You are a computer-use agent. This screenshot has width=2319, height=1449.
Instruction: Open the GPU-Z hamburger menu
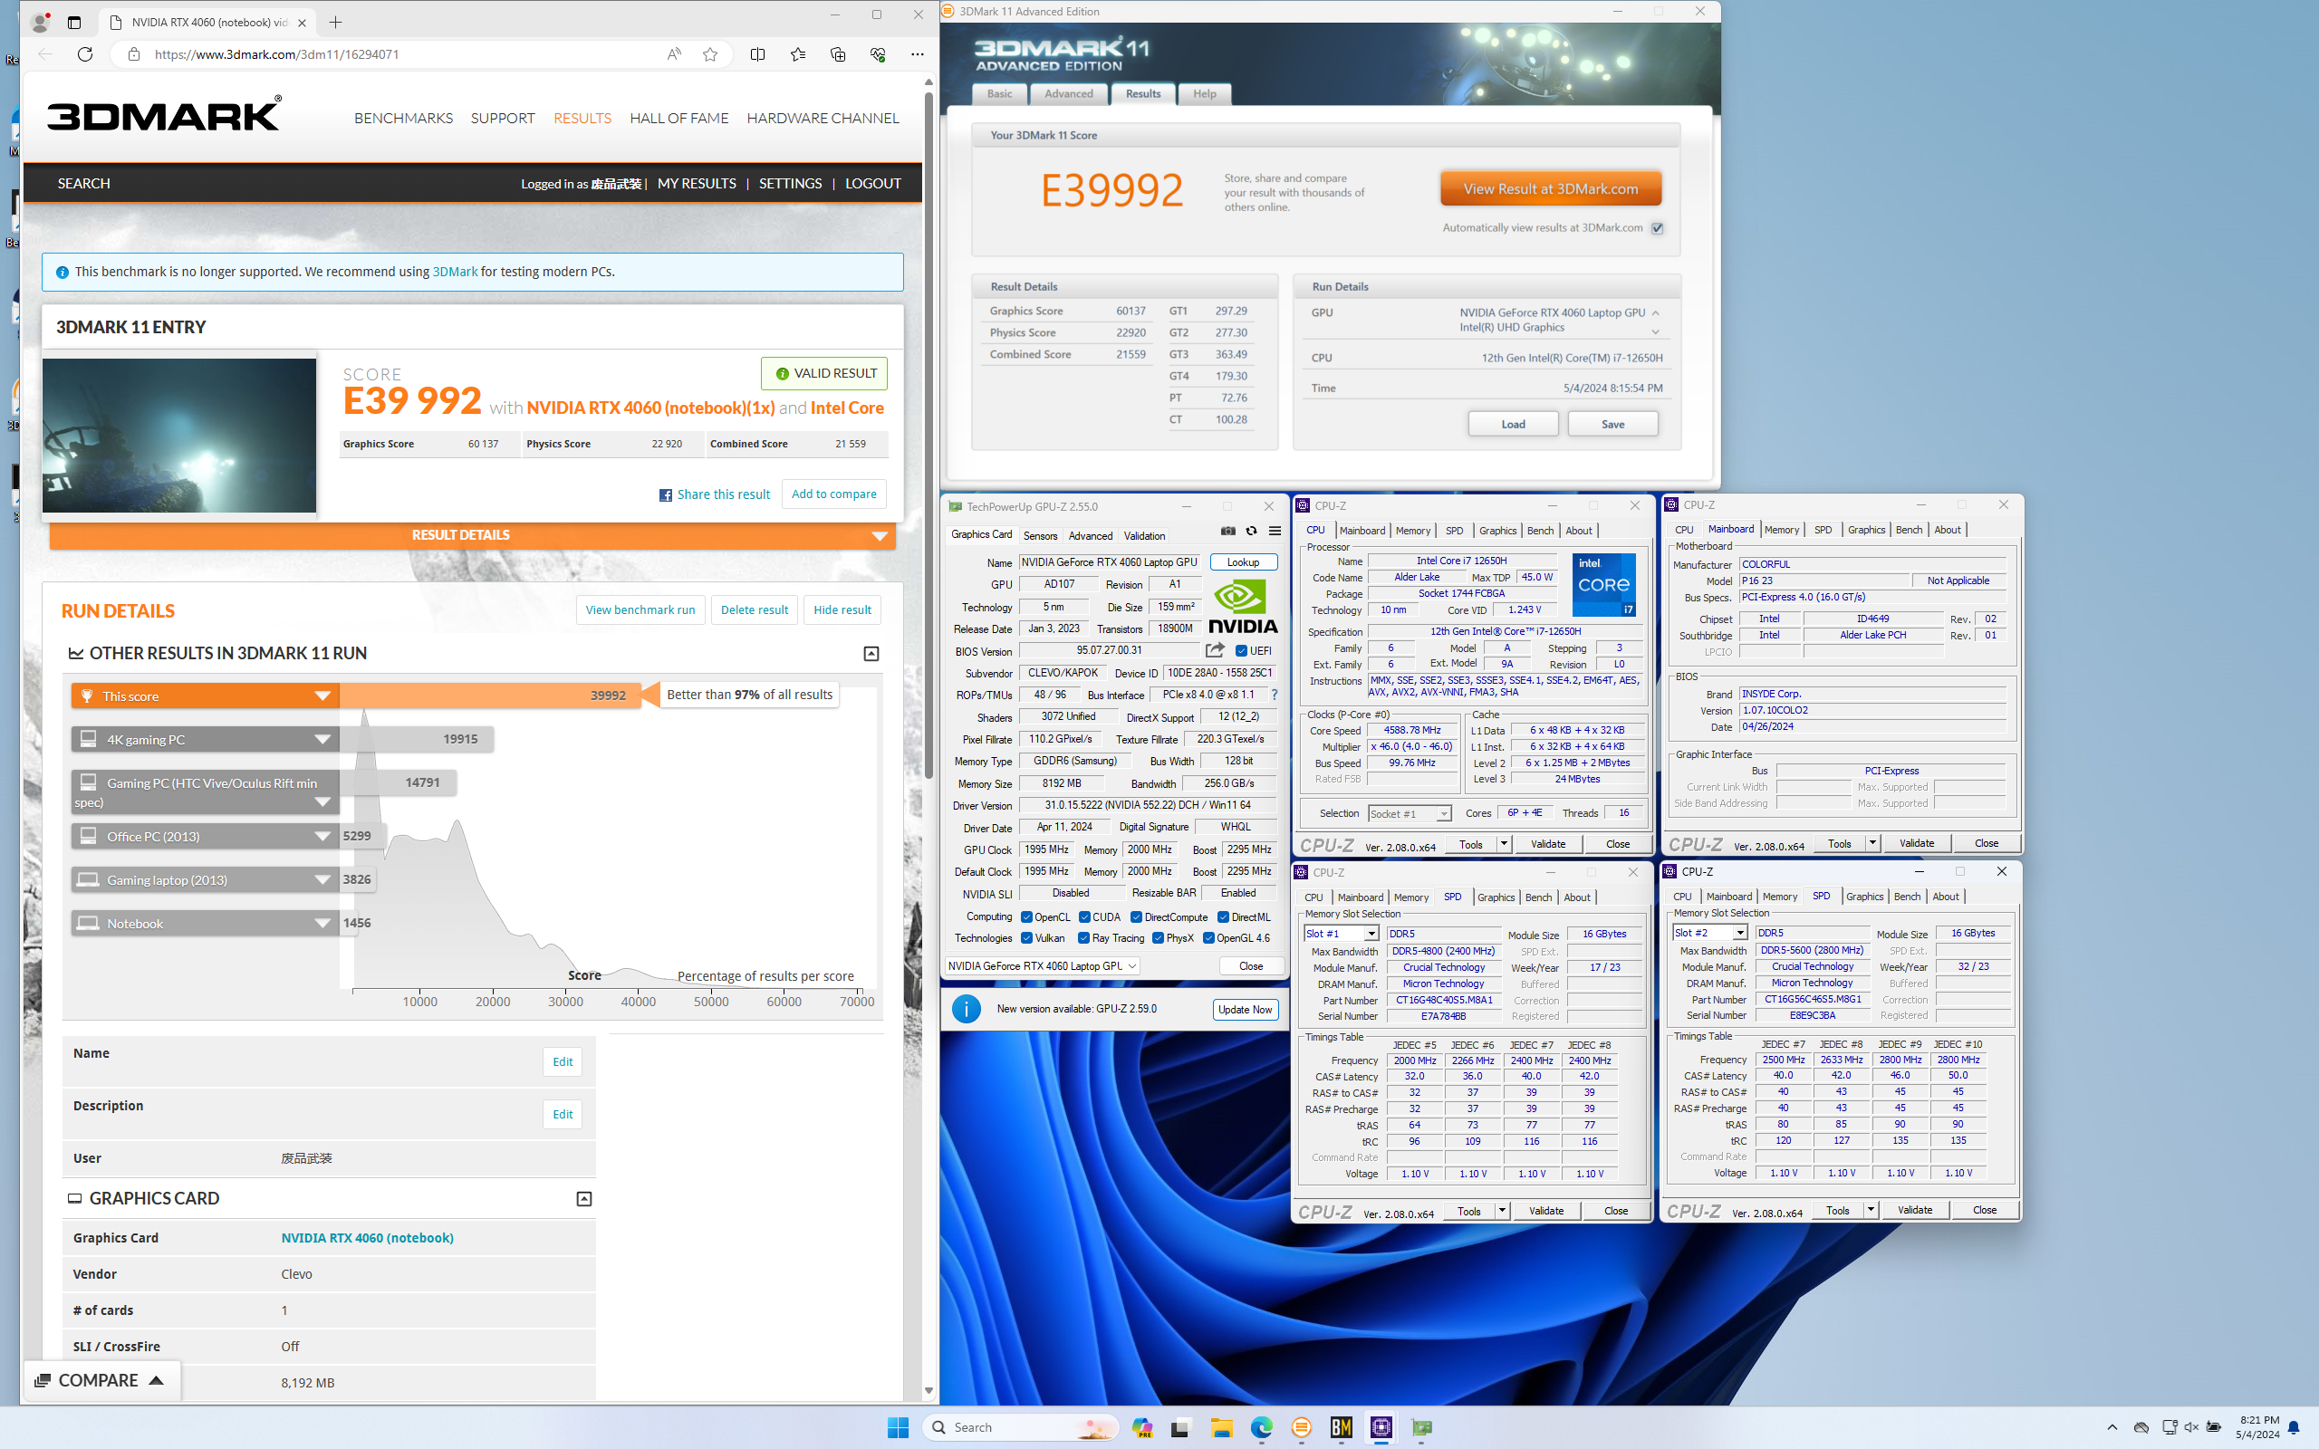click(1275, 531)
